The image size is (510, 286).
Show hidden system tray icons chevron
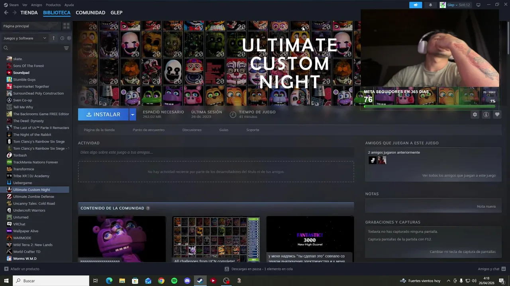click(x=449, y=281)
